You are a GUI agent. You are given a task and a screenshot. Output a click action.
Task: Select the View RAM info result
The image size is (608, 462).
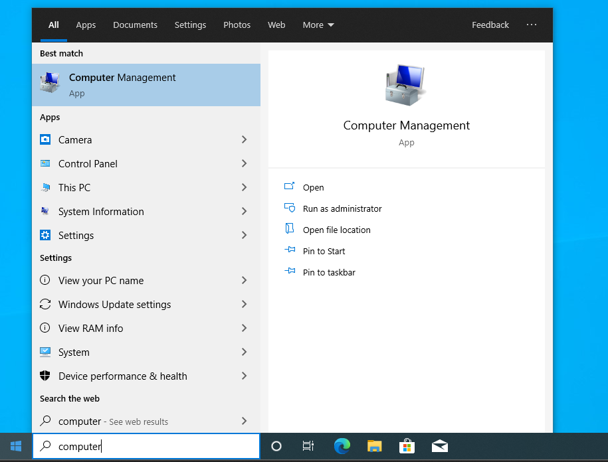tap(146, 328)
